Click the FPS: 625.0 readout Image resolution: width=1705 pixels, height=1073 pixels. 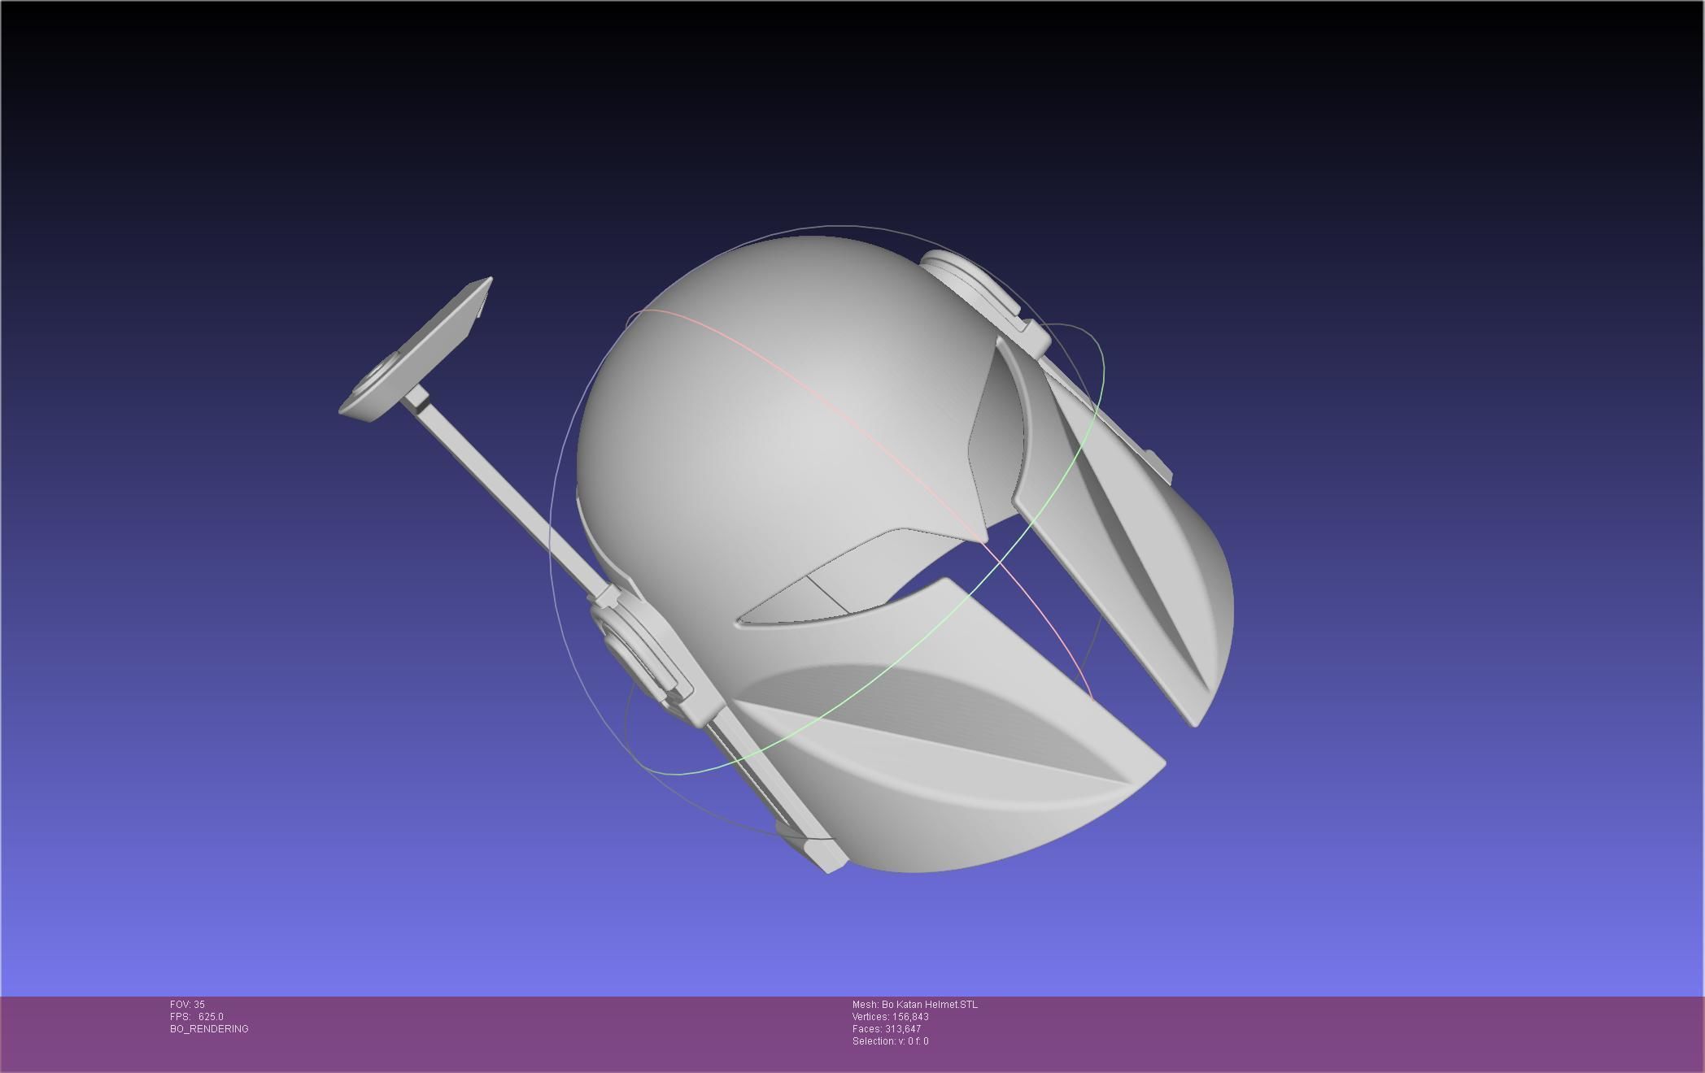[x=197, y=1017]
